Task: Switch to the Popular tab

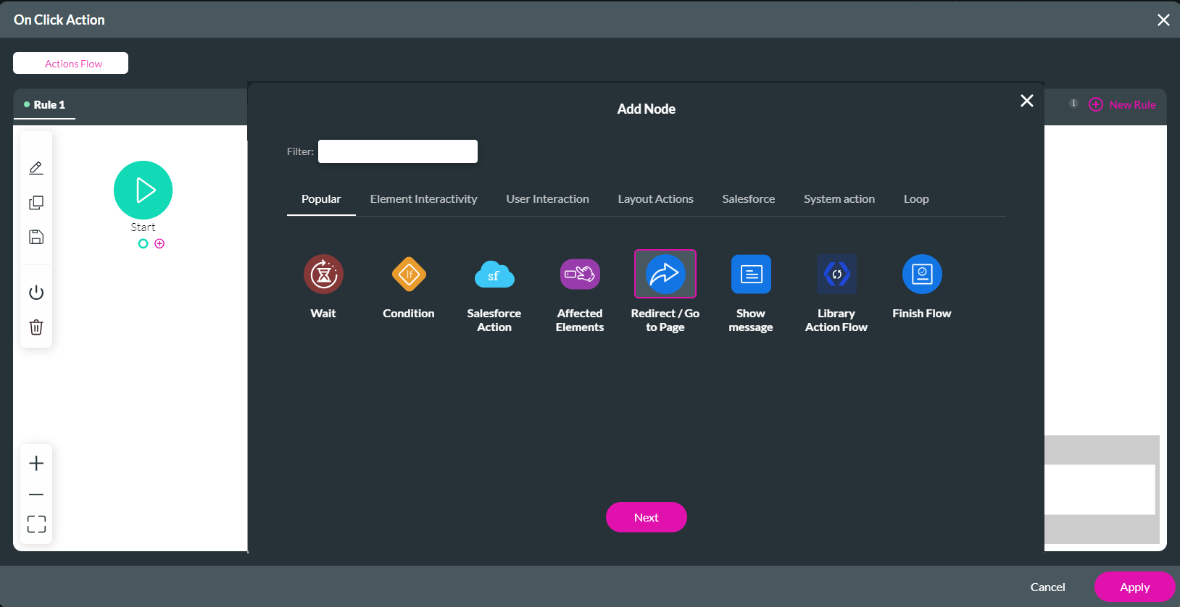Action: click(x=321, y=199)
